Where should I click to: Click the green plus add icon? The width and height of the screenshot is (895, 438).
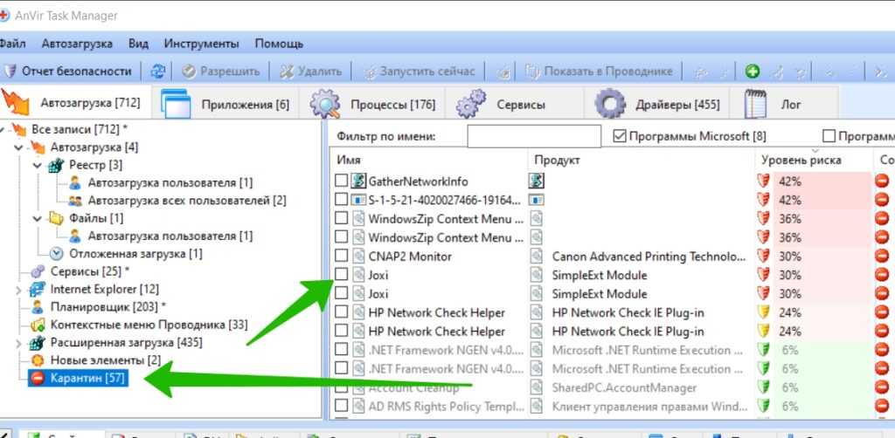753,72
